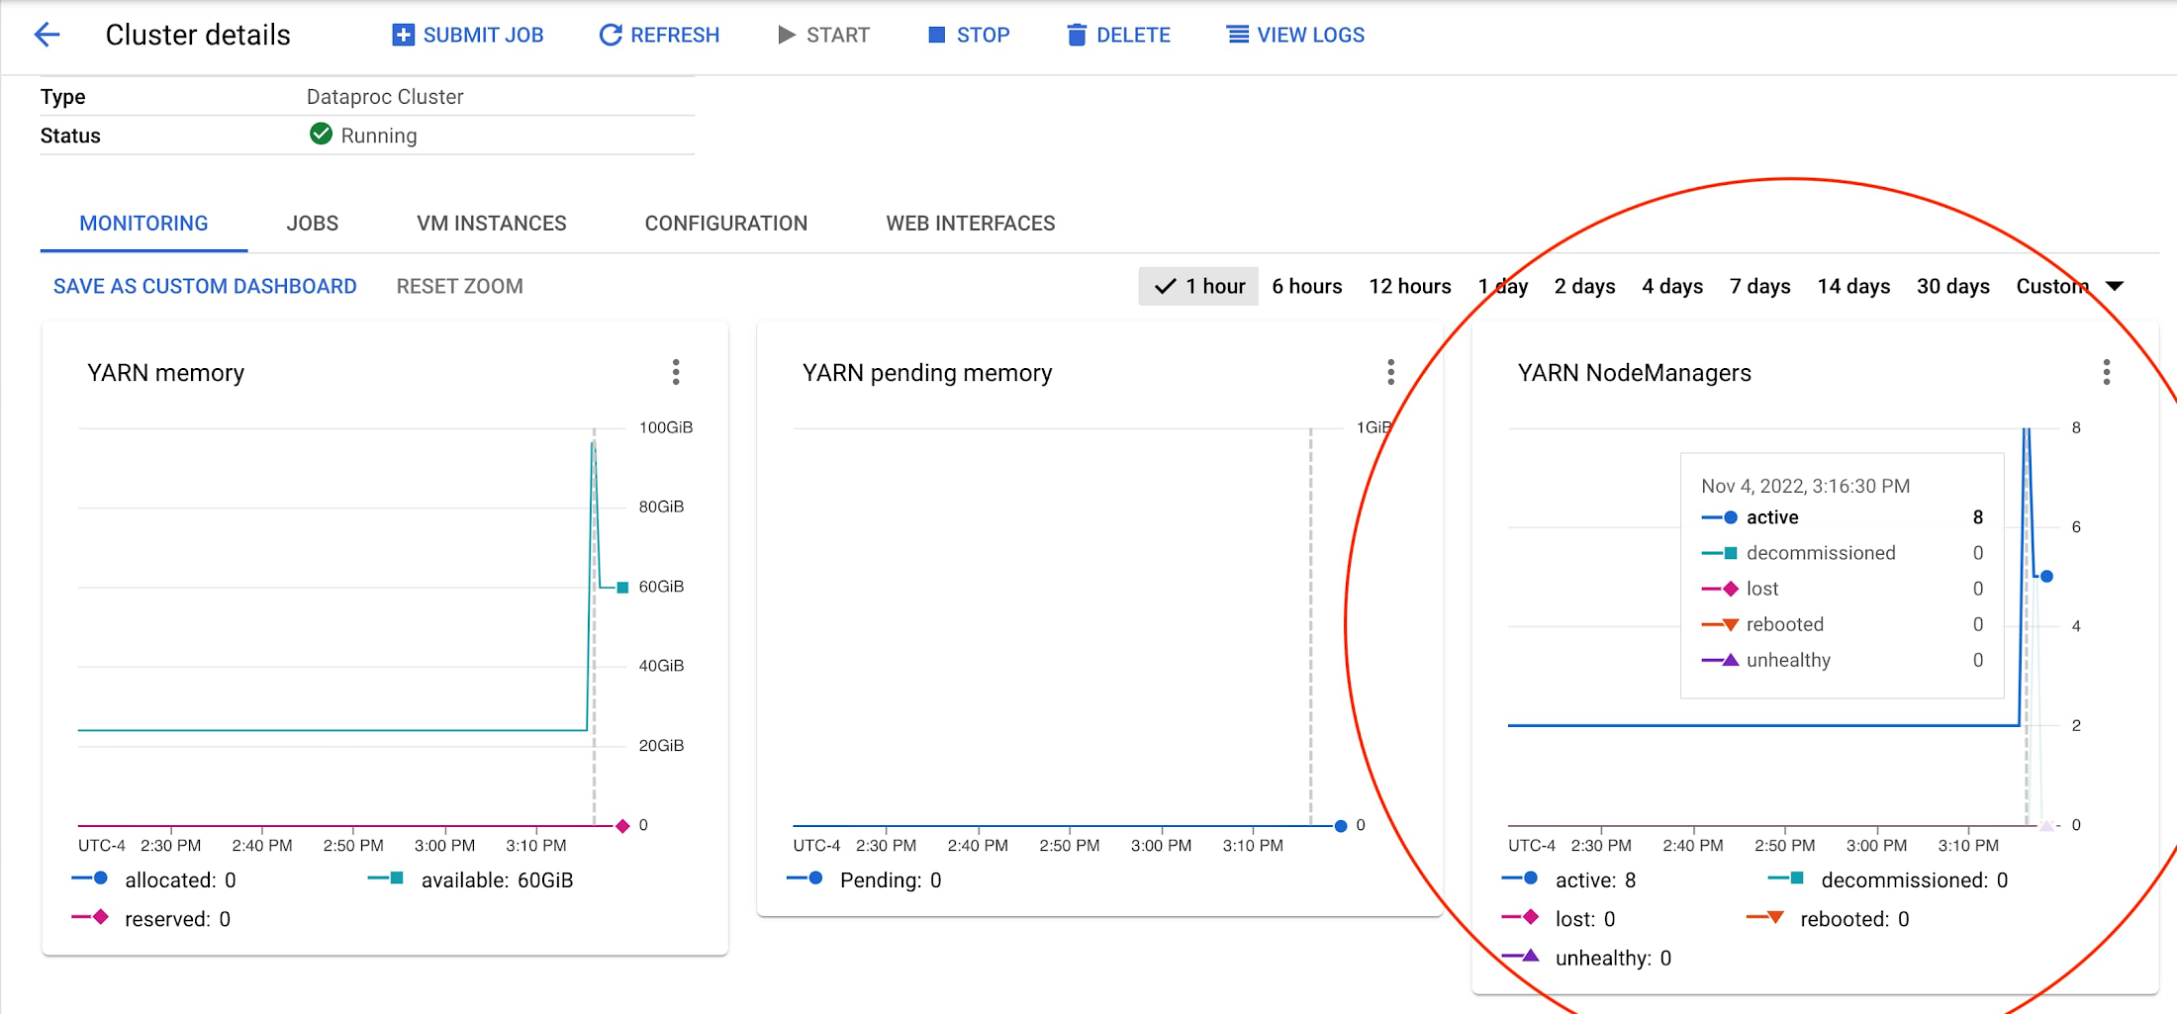
Task: Select the 12 hours time range
Action: pyautogui.click(x=1410, y=286)
